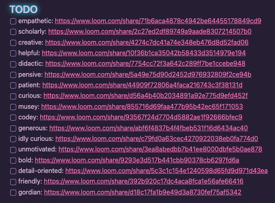The height and width of the screenshot is (203, 275).
Task: Mark the codey item complete
Action: click(13, 117)
